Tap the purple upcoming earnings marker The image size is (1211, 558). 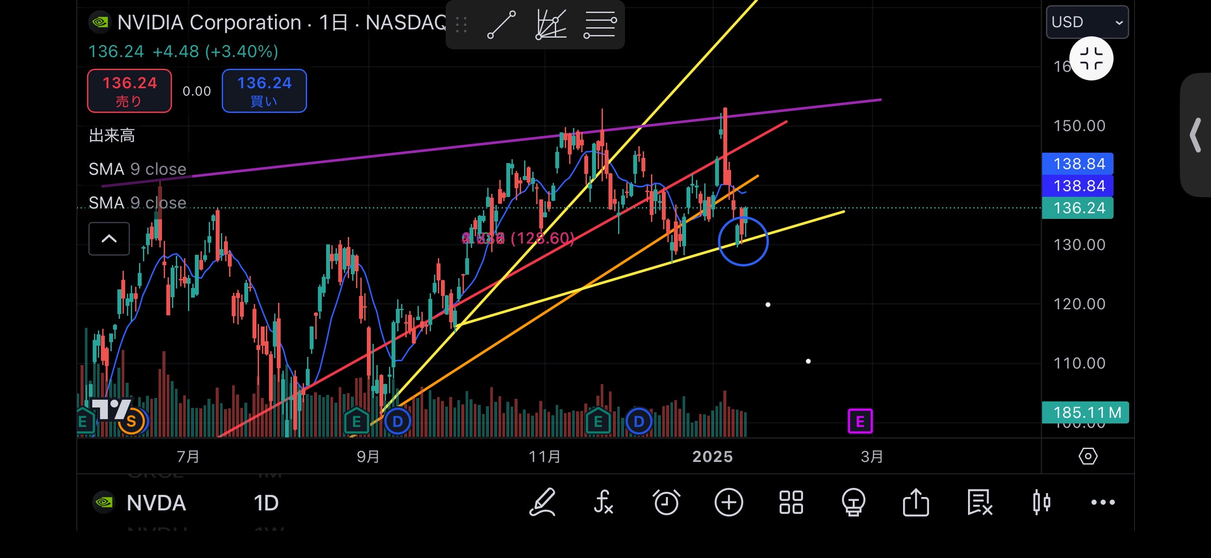860,421
